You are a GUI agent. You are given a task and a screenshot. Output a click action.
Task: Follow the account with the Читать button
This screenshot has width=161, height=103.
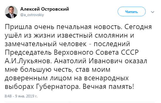tap(132, 11)
